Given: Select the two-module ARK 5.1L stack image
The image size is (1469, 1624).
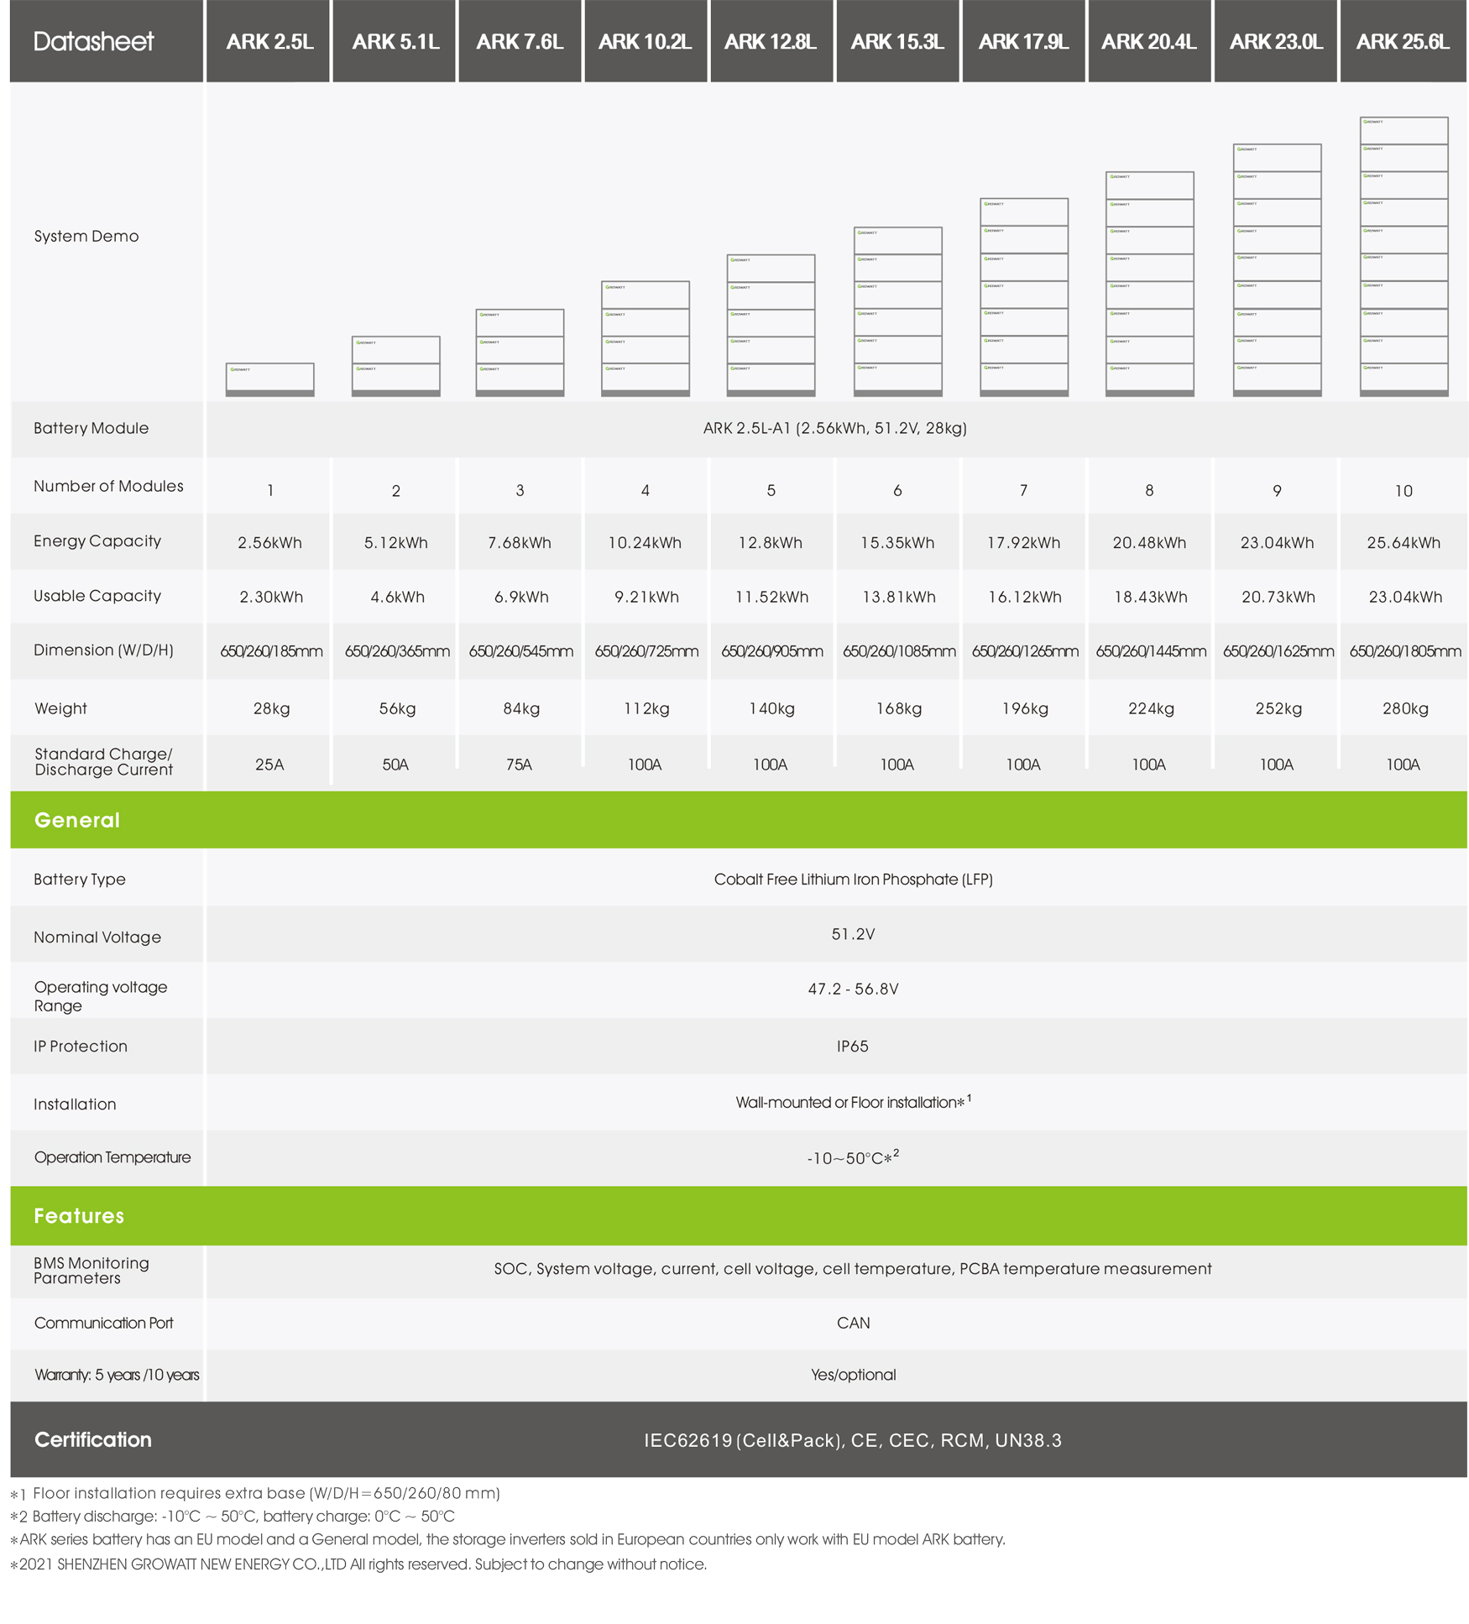Looking at the screenshot, I should click(x=395, y=366).
